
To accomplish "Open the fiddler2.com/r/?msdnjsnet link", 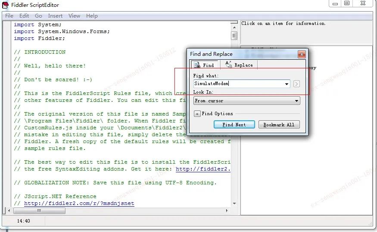I will pos(79,204).
